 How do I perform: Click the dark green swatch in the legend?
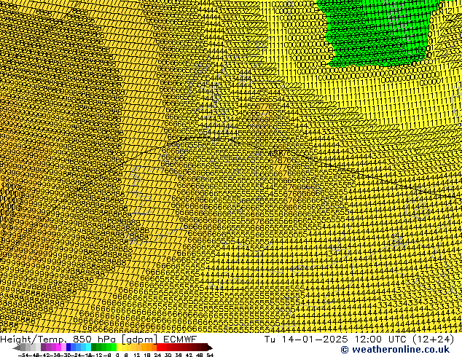coord(93,347)
